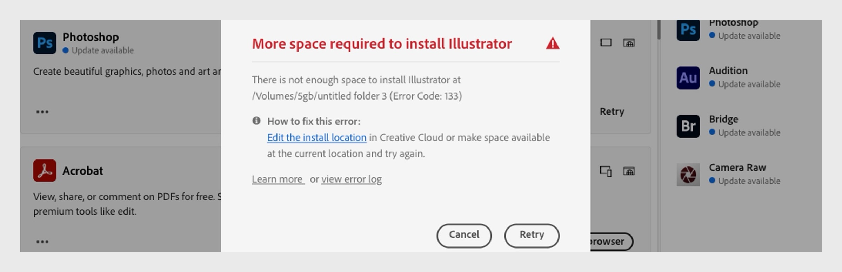This screenshot has height=272, width=842.
Task: Open the Acrobat card's more options menu
Action: click(42, 242)
